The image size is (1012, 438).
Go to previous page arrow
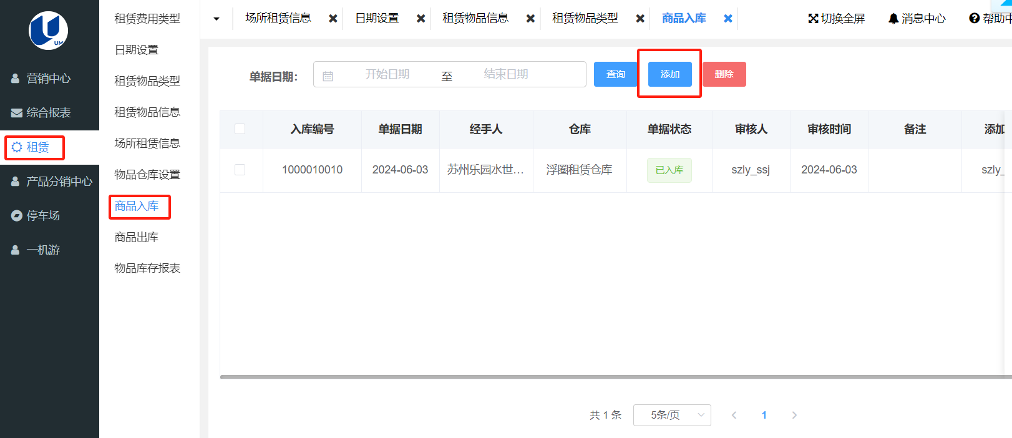pyautogui.click(x=734, y=415)
